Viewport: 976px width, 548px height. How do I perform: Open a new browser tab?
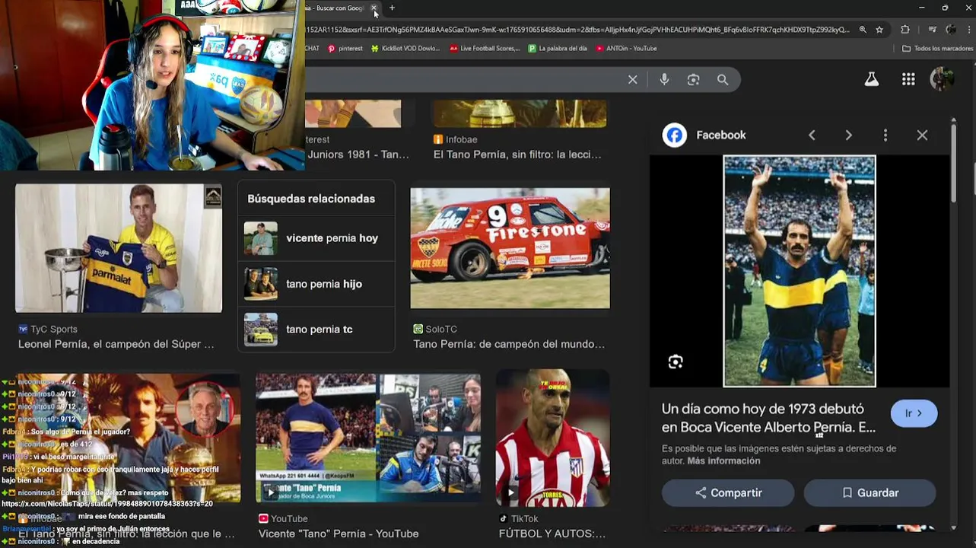(x=392, y=8)
